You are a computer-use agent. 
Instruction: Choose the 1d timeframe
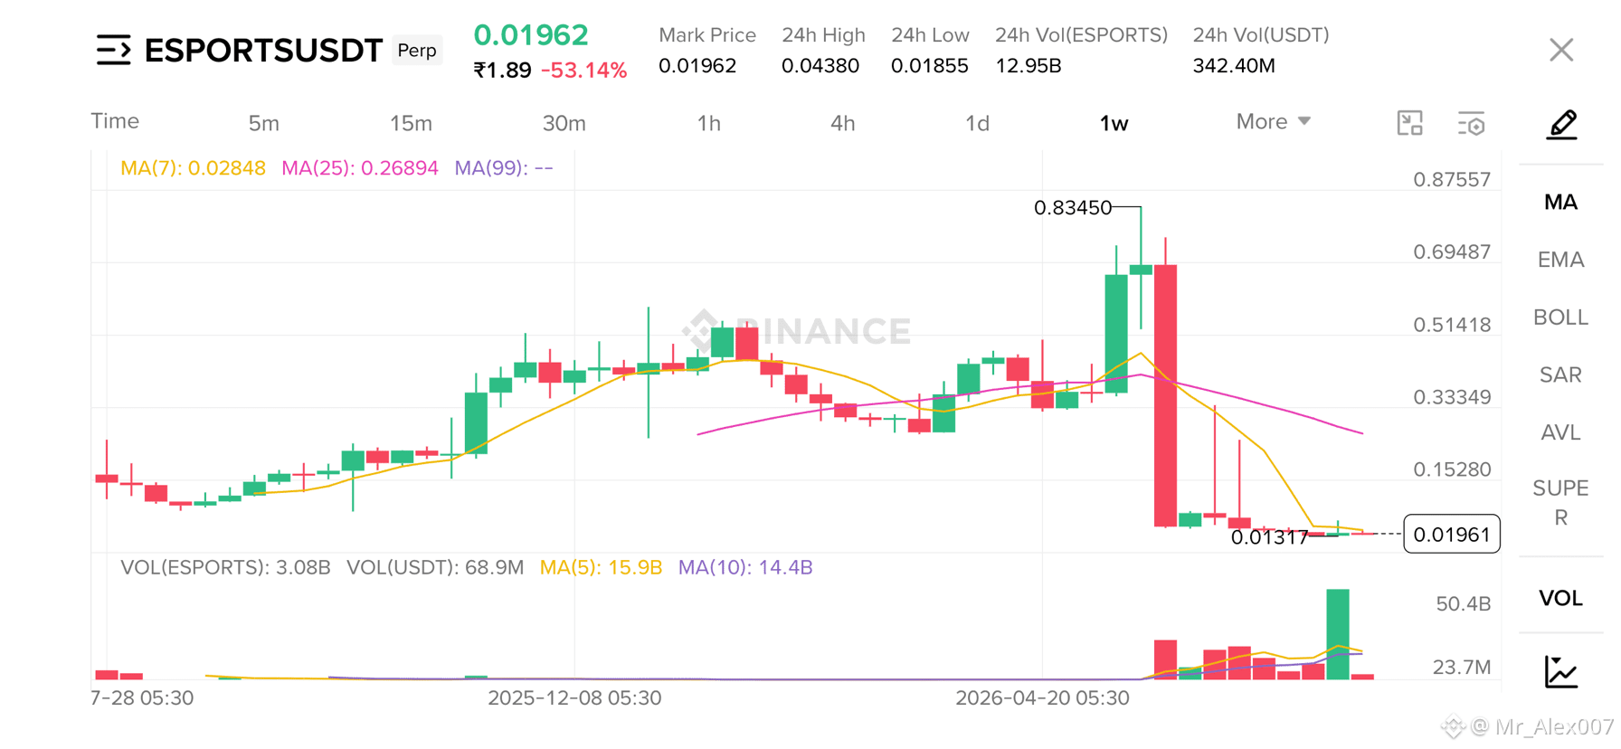pos(977,123)
